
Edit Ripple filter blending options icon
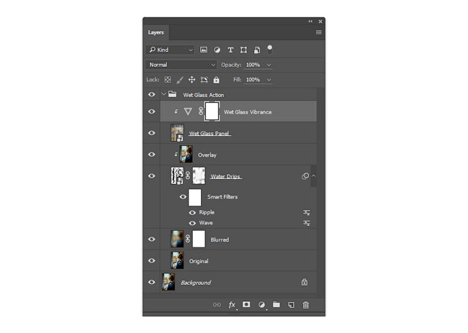click(x=307, y=212)
